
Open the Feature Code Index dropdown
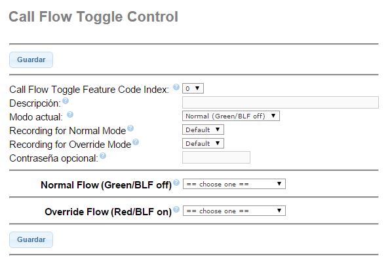(x=193, y=88)
